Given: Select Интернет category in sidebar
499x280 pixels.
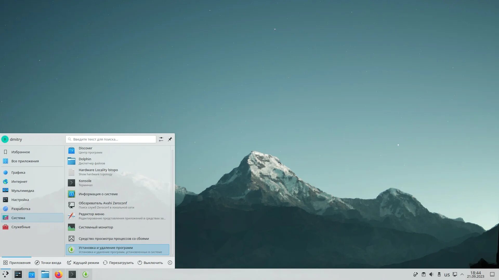Looking at the screenshot, I should (19, 181).
